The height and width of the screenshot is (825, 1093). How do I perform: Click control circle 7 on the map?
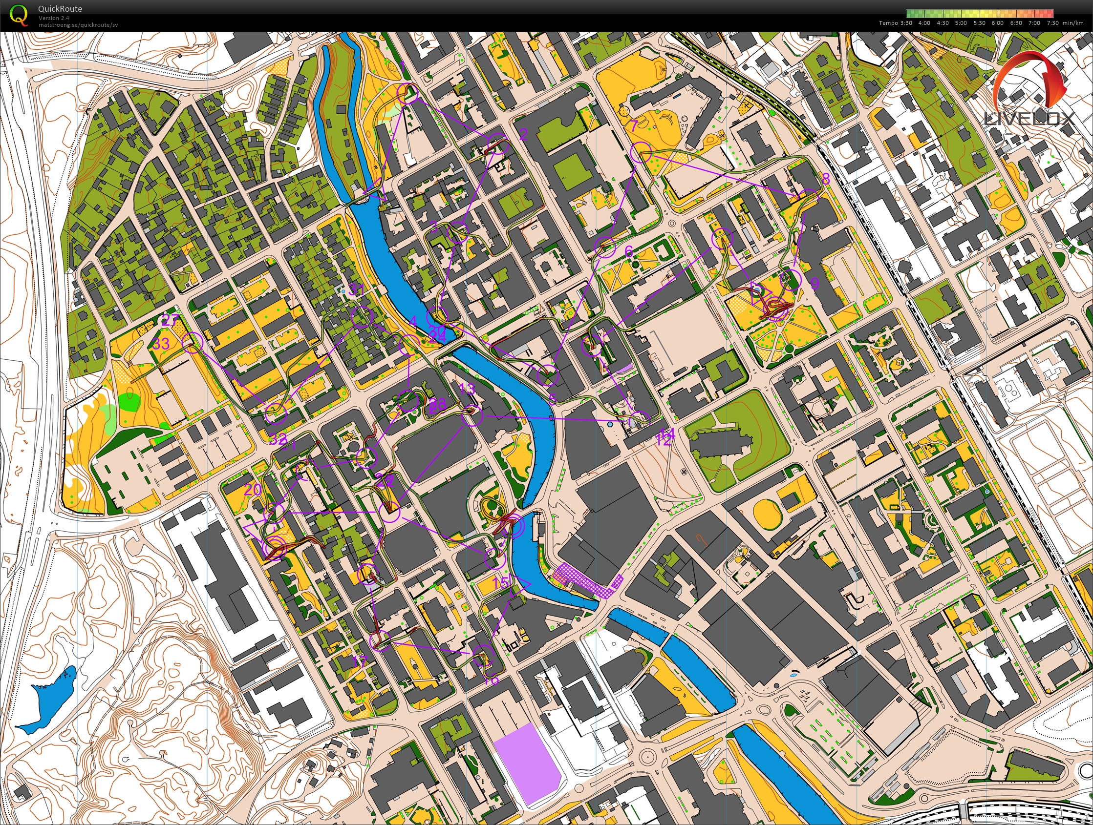click(x=641, y=153)
